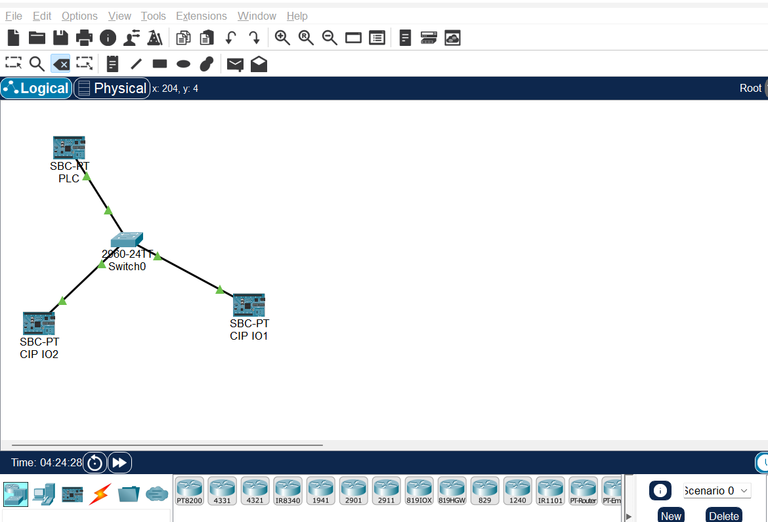The height and width of the screenshot is (522, 768).
Task: Select the PT8200 router from the device list
Action: pos(189,491)
